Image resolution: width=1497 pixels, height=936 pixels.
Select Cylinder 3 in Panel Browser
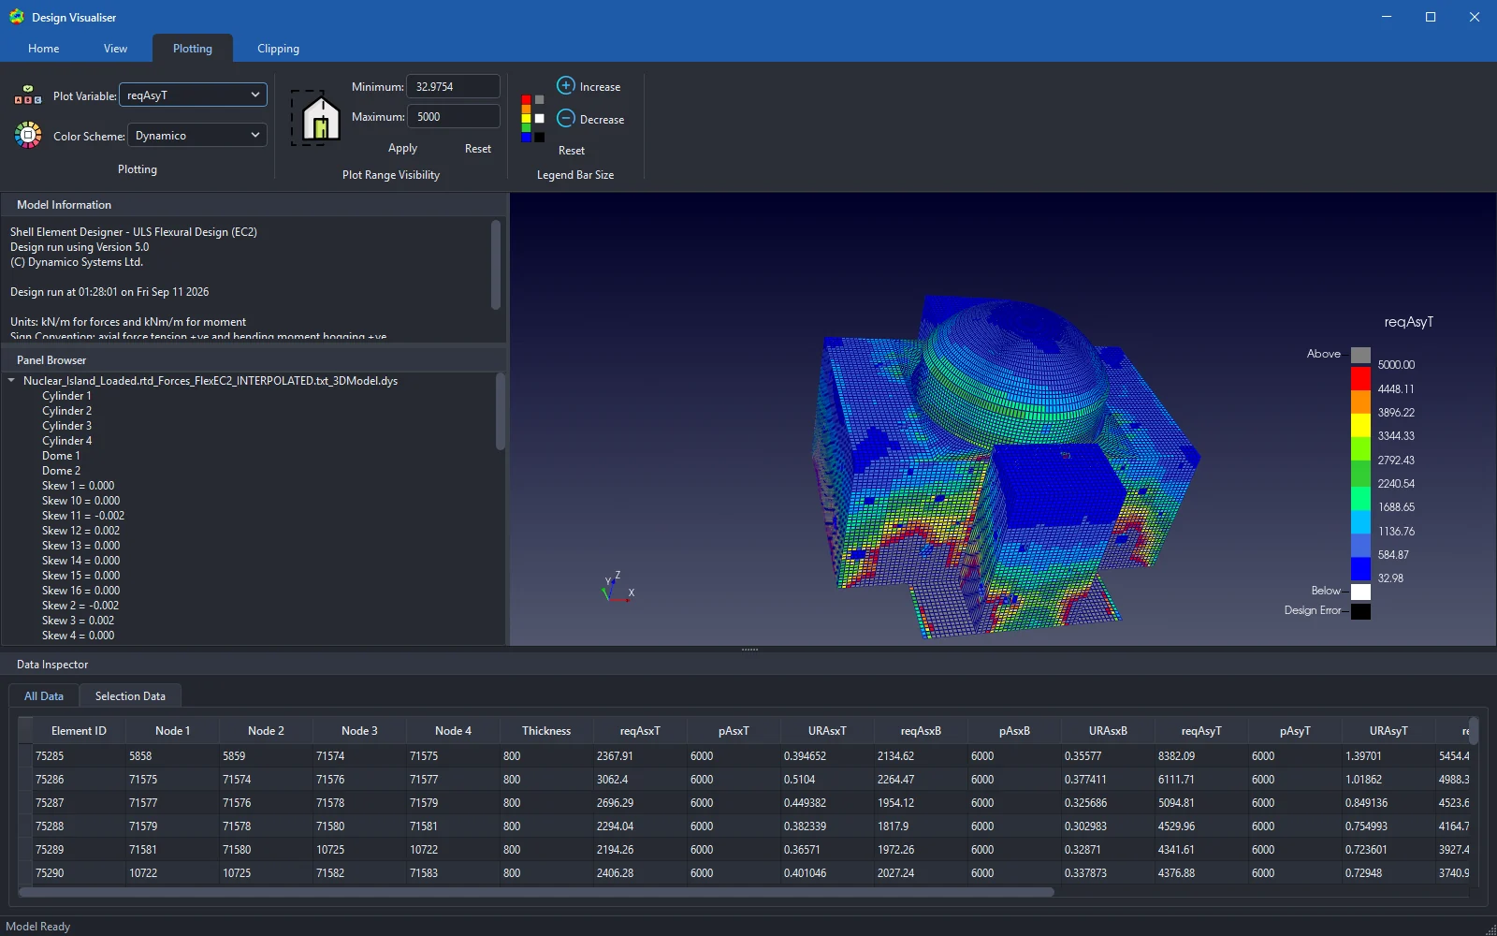[x=66, y=426]
